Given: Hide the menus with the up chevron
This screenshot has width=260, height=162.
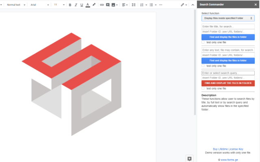Looking at the screenshot, I should [x=193, y=5].
